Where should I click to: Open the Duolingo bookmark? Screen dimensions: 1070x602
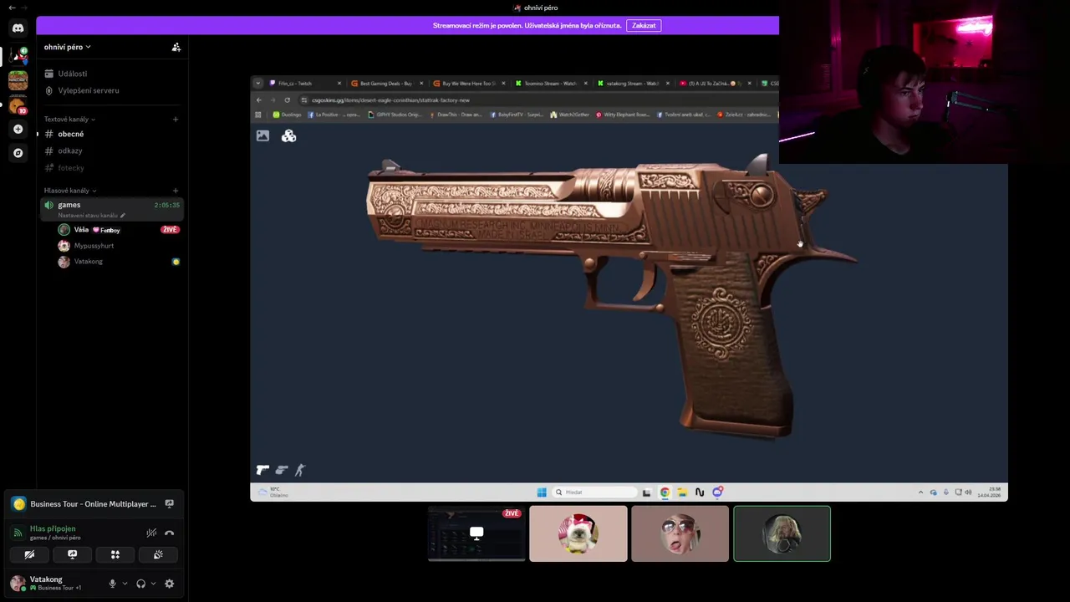288,115
